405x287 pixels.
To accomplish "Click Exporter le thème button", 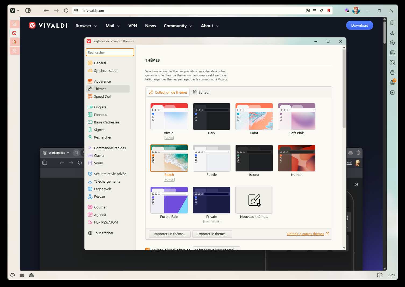I will (x=212, y=234).
